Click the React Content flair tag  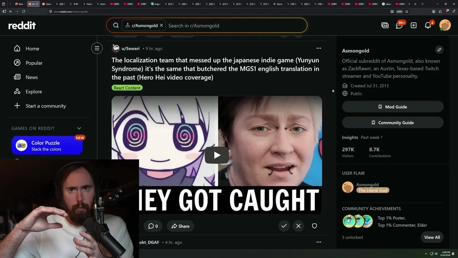[127, 88]
